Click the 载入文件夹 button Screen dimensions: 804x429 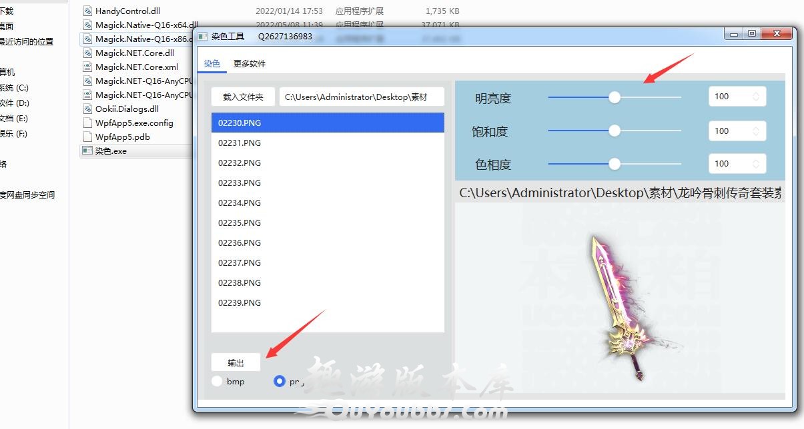click(x=243, y=97)
